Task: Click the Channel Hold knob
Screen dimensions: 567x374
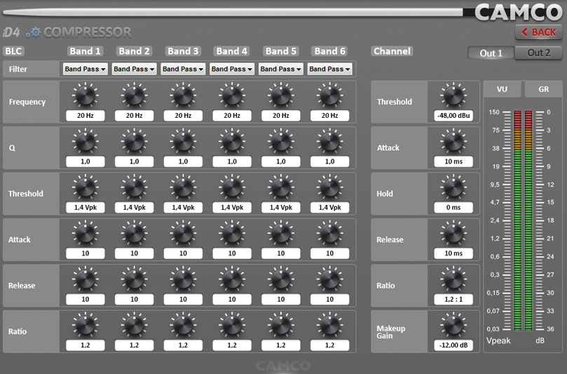Action: point(453,187)
